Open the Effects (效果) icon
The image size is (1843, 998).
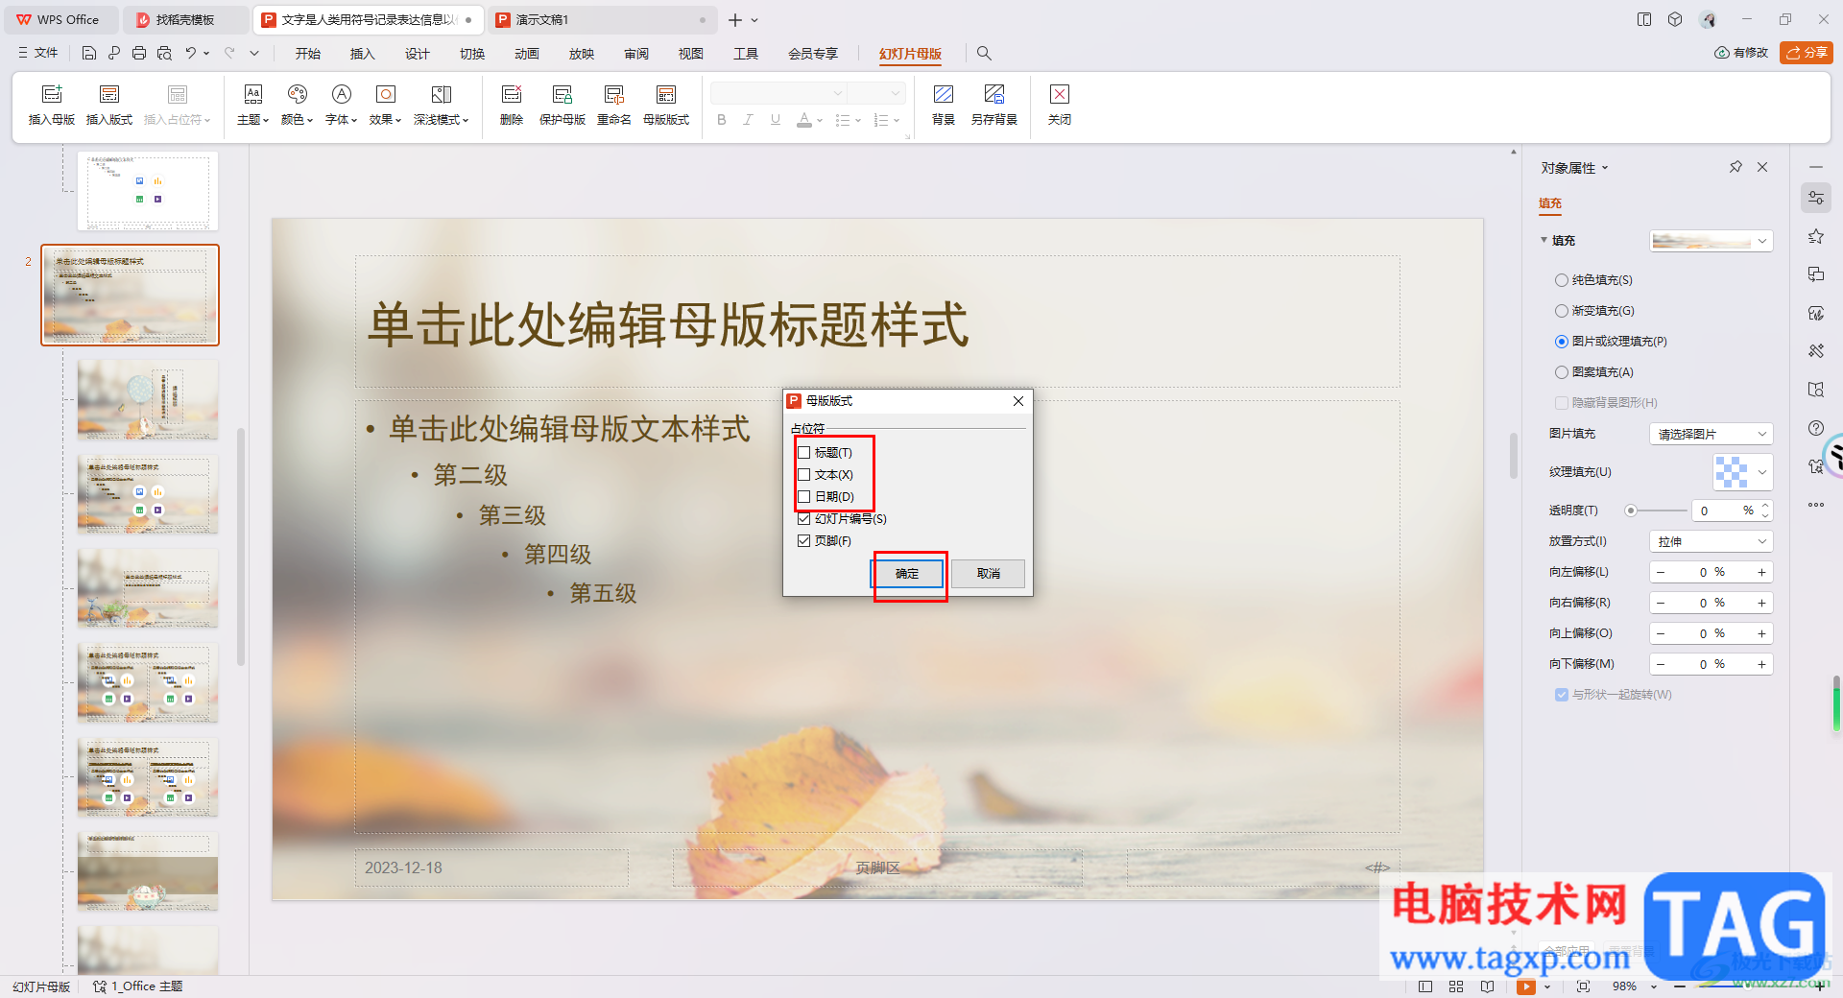[x=386, y=95]
